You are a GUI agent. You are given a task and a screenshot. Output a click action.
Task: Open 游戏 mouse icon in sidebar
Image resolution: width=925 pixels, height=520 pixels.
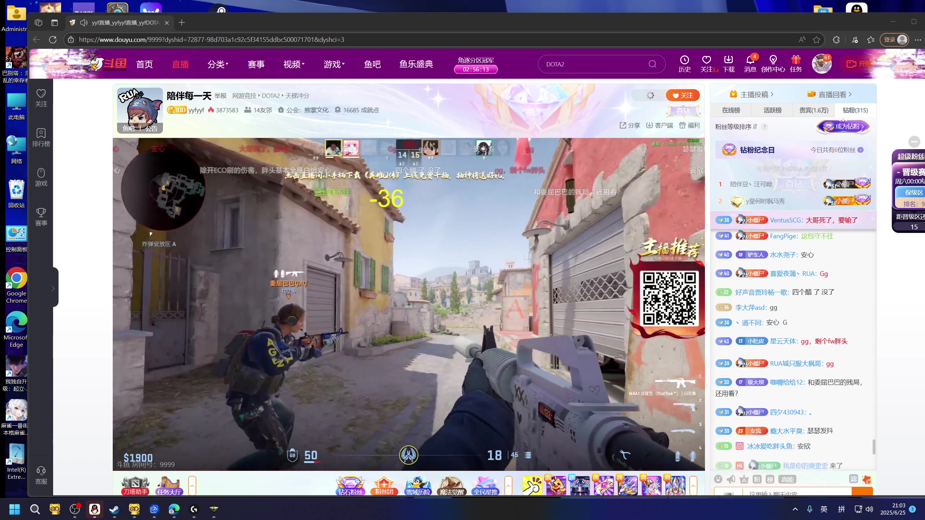[41, 177]
